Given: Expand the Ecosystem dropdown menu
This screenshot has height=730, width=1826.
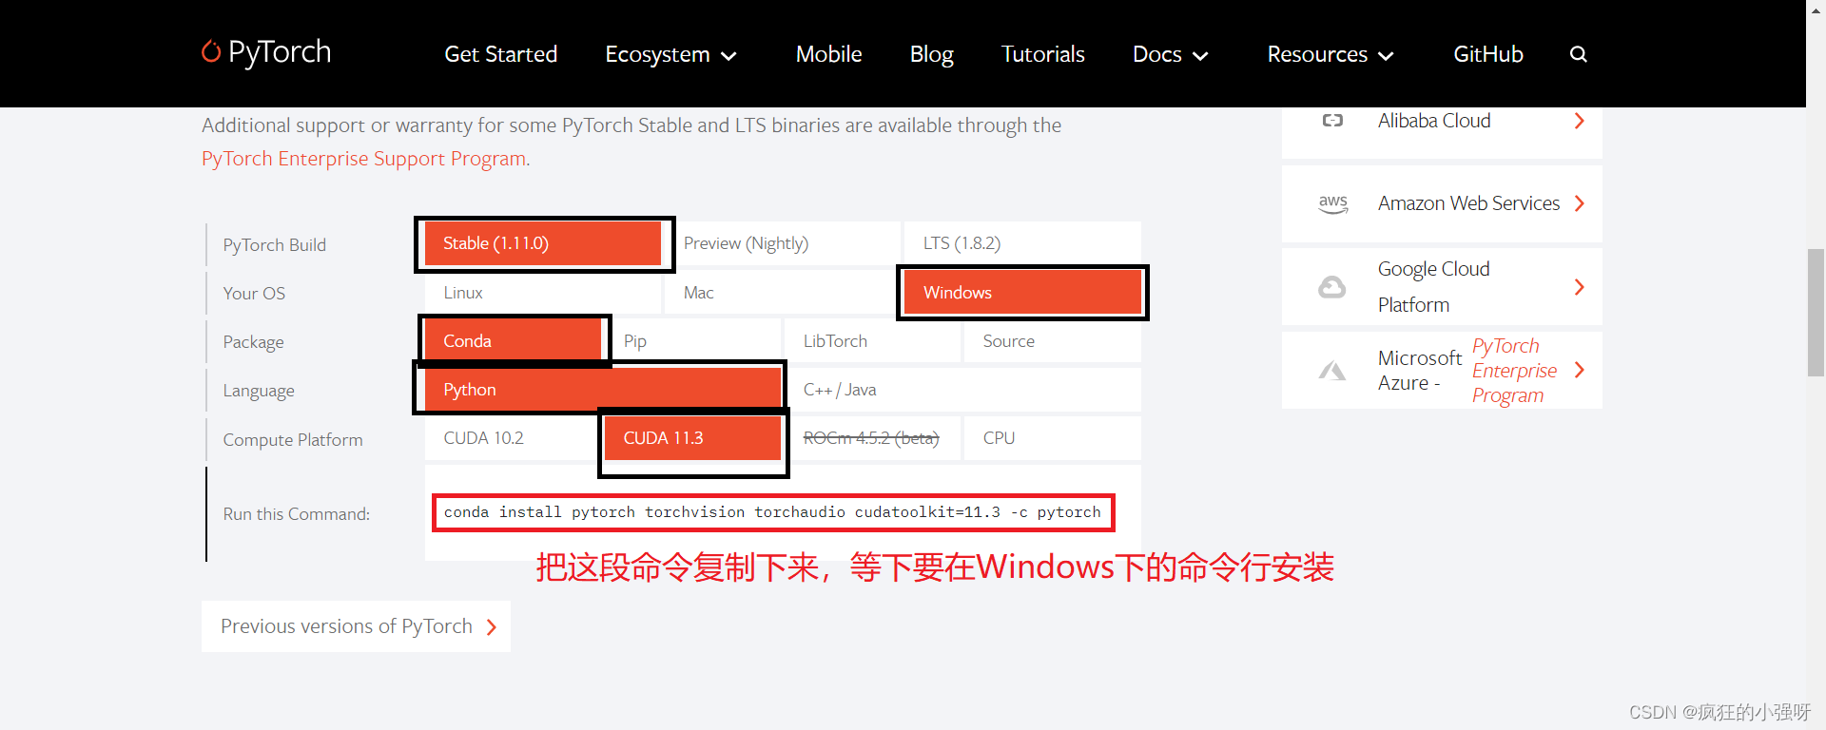Looking at the screenshot, I should click(670, 54).
